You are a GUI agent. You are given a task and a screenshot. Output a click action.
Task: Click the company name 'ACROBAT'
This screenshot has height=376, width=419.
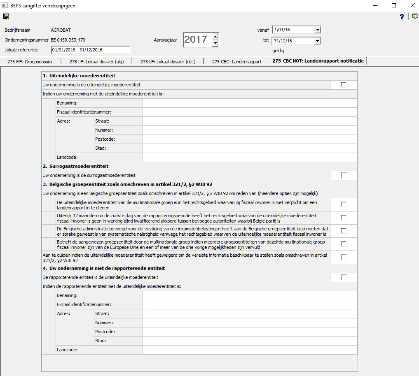click(x=61, y=30)
